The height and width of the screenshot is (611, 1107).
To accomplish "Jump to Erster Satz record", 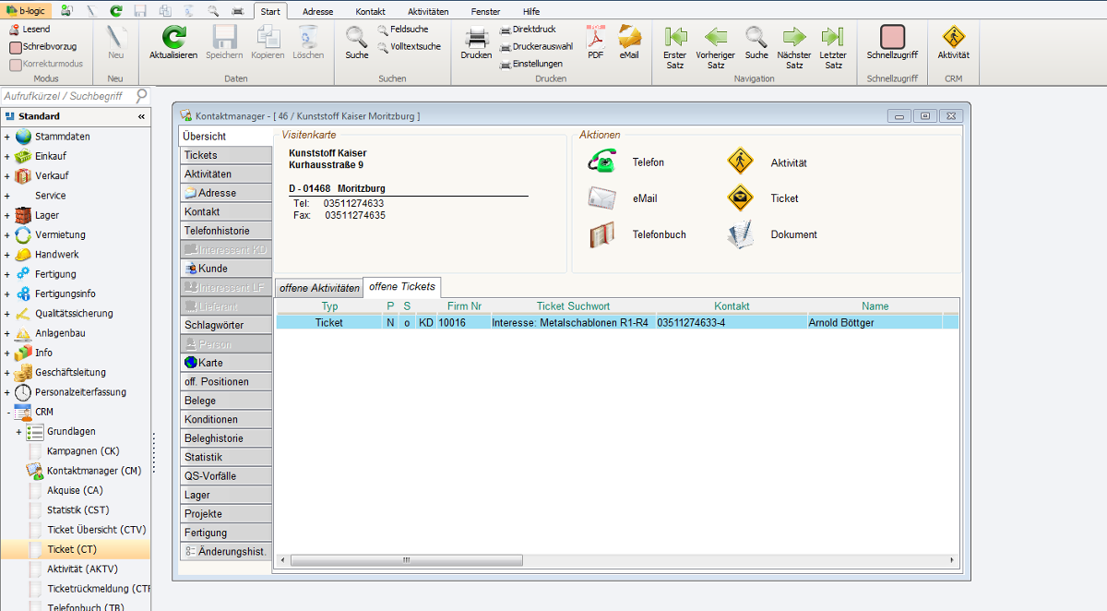I will coord(675,38).
